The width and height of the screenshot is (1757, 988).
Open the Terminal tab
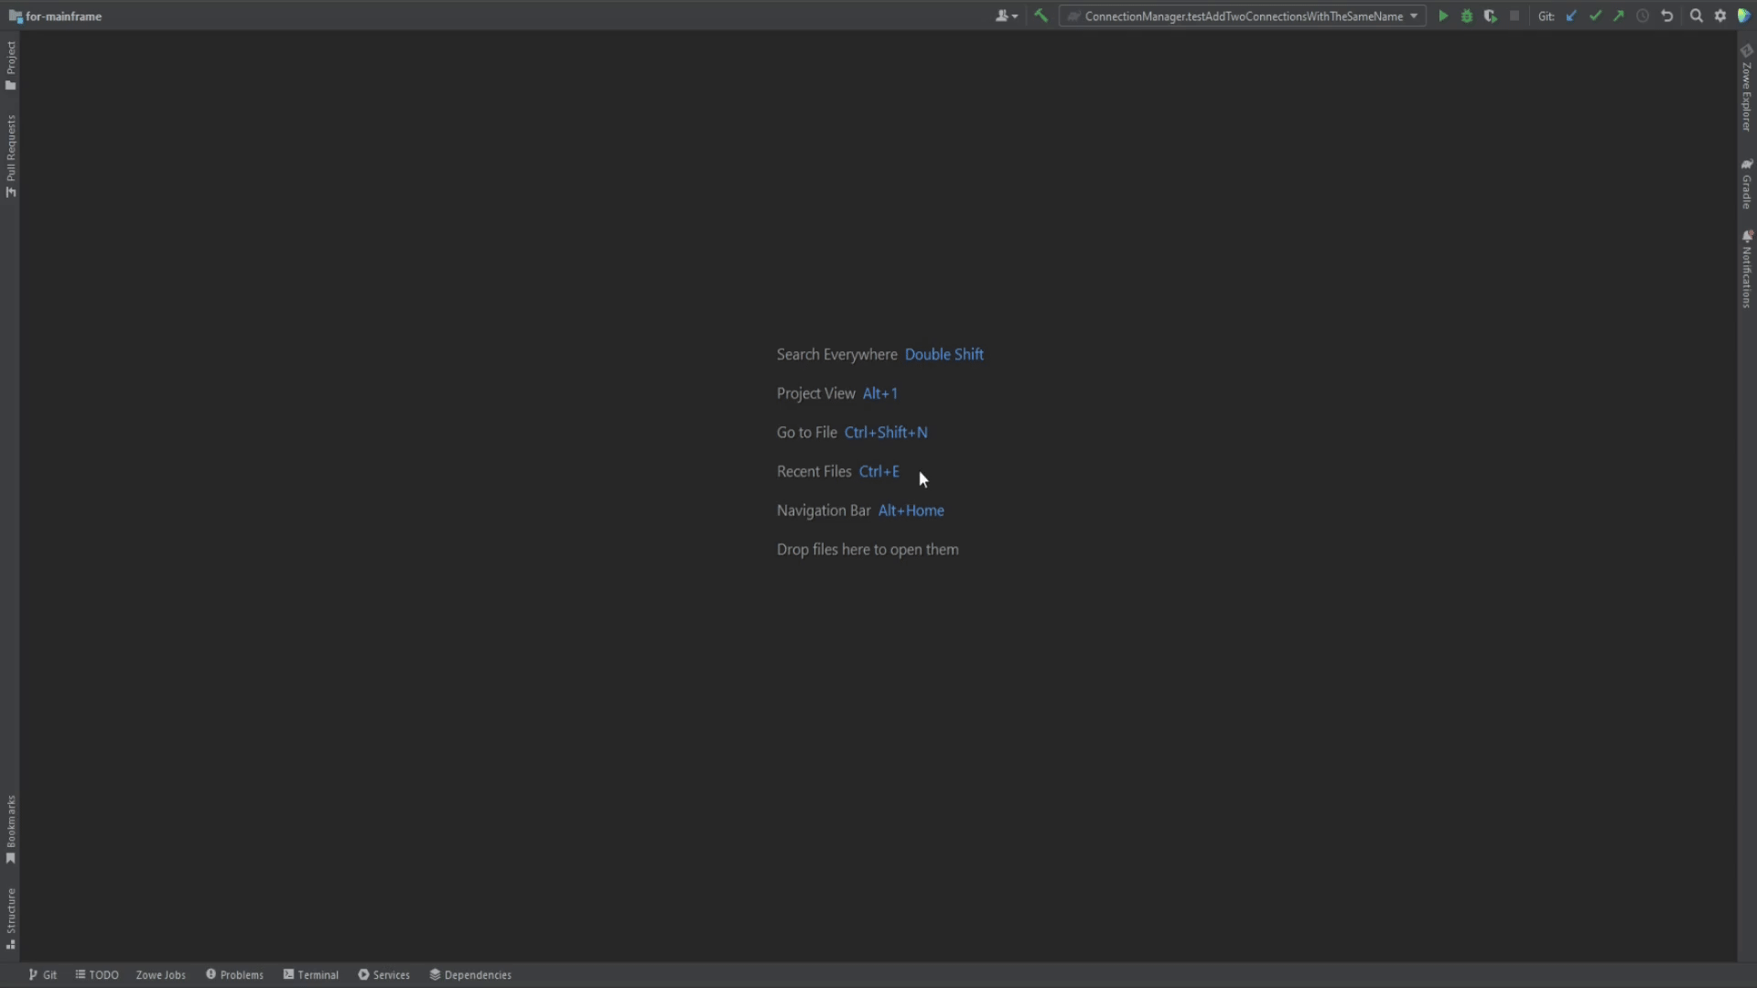point(311,974)
